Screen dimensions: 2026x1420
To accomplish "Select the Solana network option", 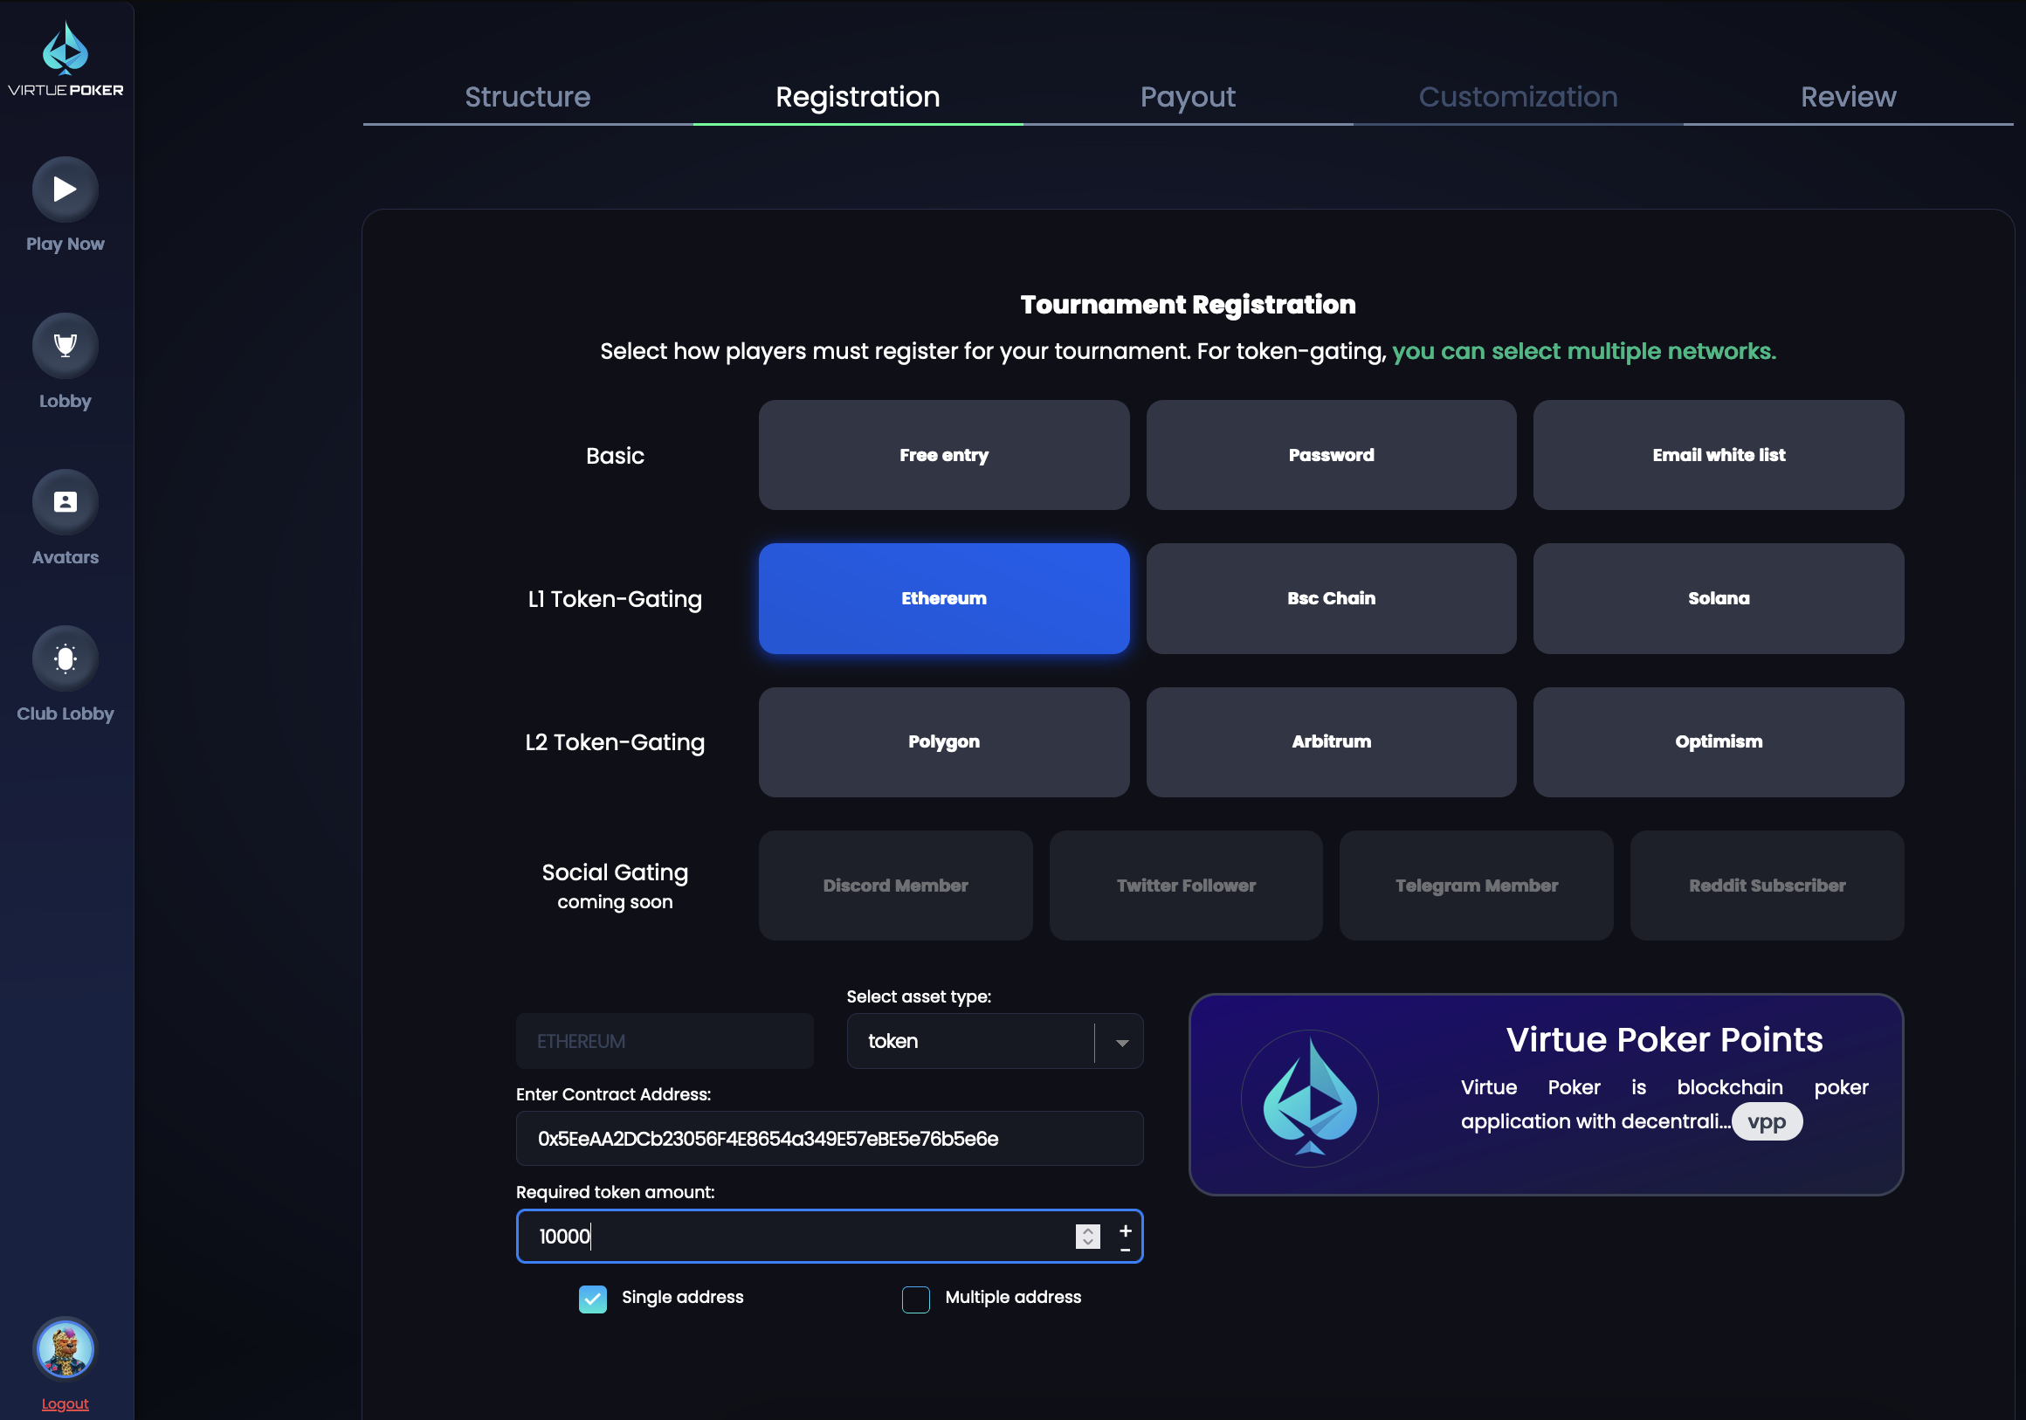I will tap(1717, 597).
